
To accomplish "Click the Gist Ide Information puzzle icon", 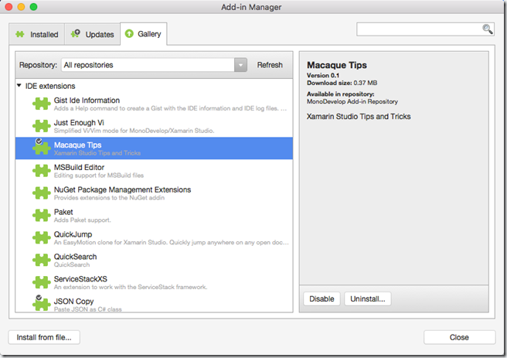I will (42, 104).
